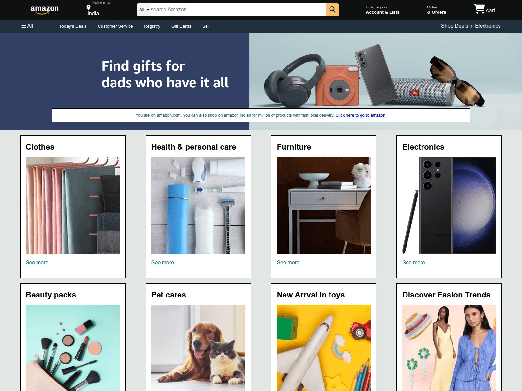Open the shopping cart icon
Image resolution: width=522 pixels, height=391 pixels.
479,9
